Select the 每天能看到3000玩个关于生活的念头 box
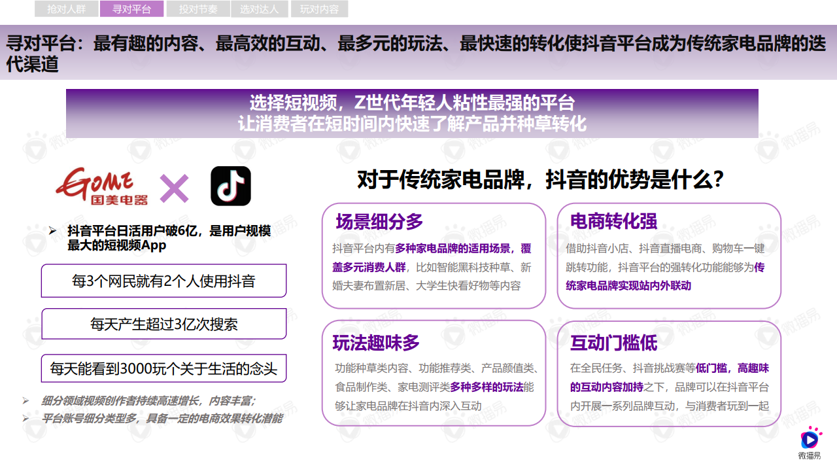Image resolution: width=837 pixels, height=471 pixels. (163, 368)
